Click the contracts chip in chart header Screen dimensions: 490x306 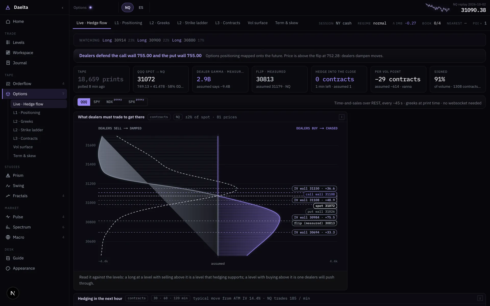[159, 117]
